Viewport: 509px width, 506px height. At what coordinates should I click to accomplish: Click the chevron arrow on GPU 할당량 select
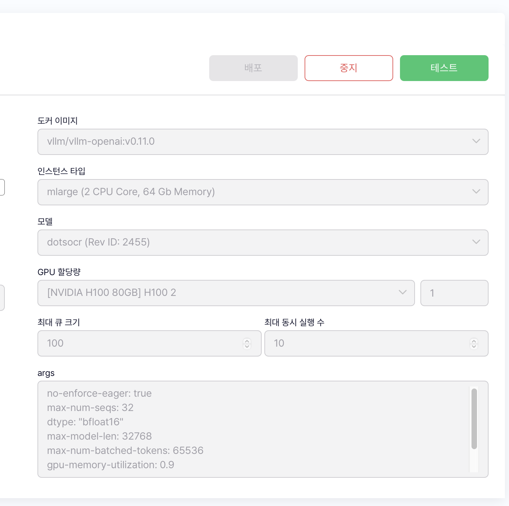(403, 292)
